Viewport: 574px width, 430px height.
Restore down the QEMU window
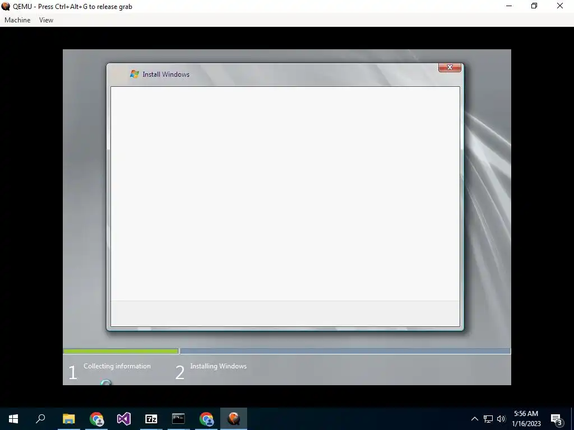[x=534, y=6]
